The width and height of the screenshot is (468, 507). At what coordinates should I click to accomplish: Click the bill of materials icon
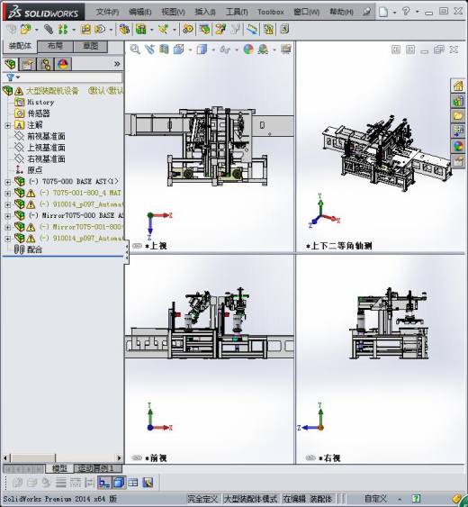click(x=204, y=30)
